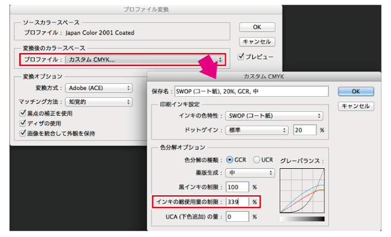Image resolution: width=391 pixels, height=237 pixels.
Task: Click キャンセル in カスタム CMYK dialog
Action: (x=356, y=106)
